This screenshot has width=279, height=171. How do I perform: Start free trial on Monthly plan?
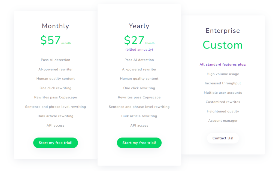pos(56,143)
